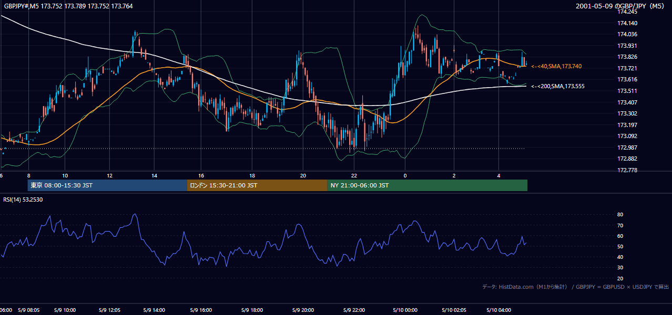Click the データ: HistData.com source note
Image resolution: width=672 pixels, height=315 pixels.
(575, 287)
